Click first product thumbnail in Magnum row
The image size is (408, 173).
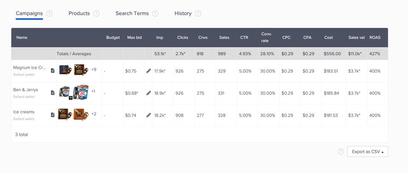pyautogui.click(x=65, y=70)
